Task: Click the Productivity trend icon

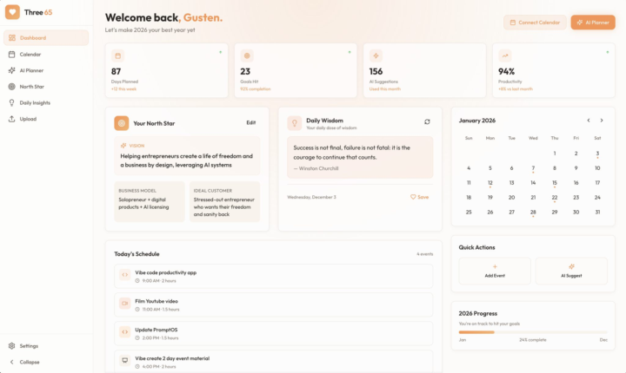Action: coord(505,56)
